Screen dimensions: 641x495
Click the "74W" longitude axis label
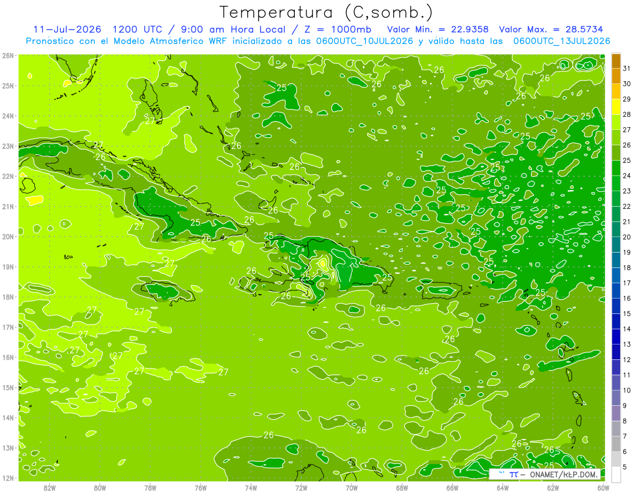[x=251, y=488]
